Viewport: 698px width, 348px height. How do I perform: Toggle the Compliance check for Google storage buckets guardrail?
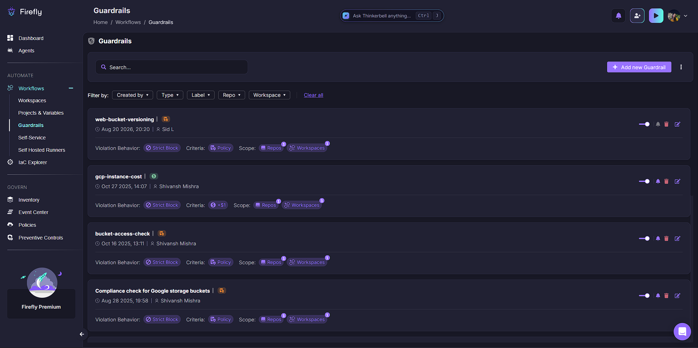point(644,296)
